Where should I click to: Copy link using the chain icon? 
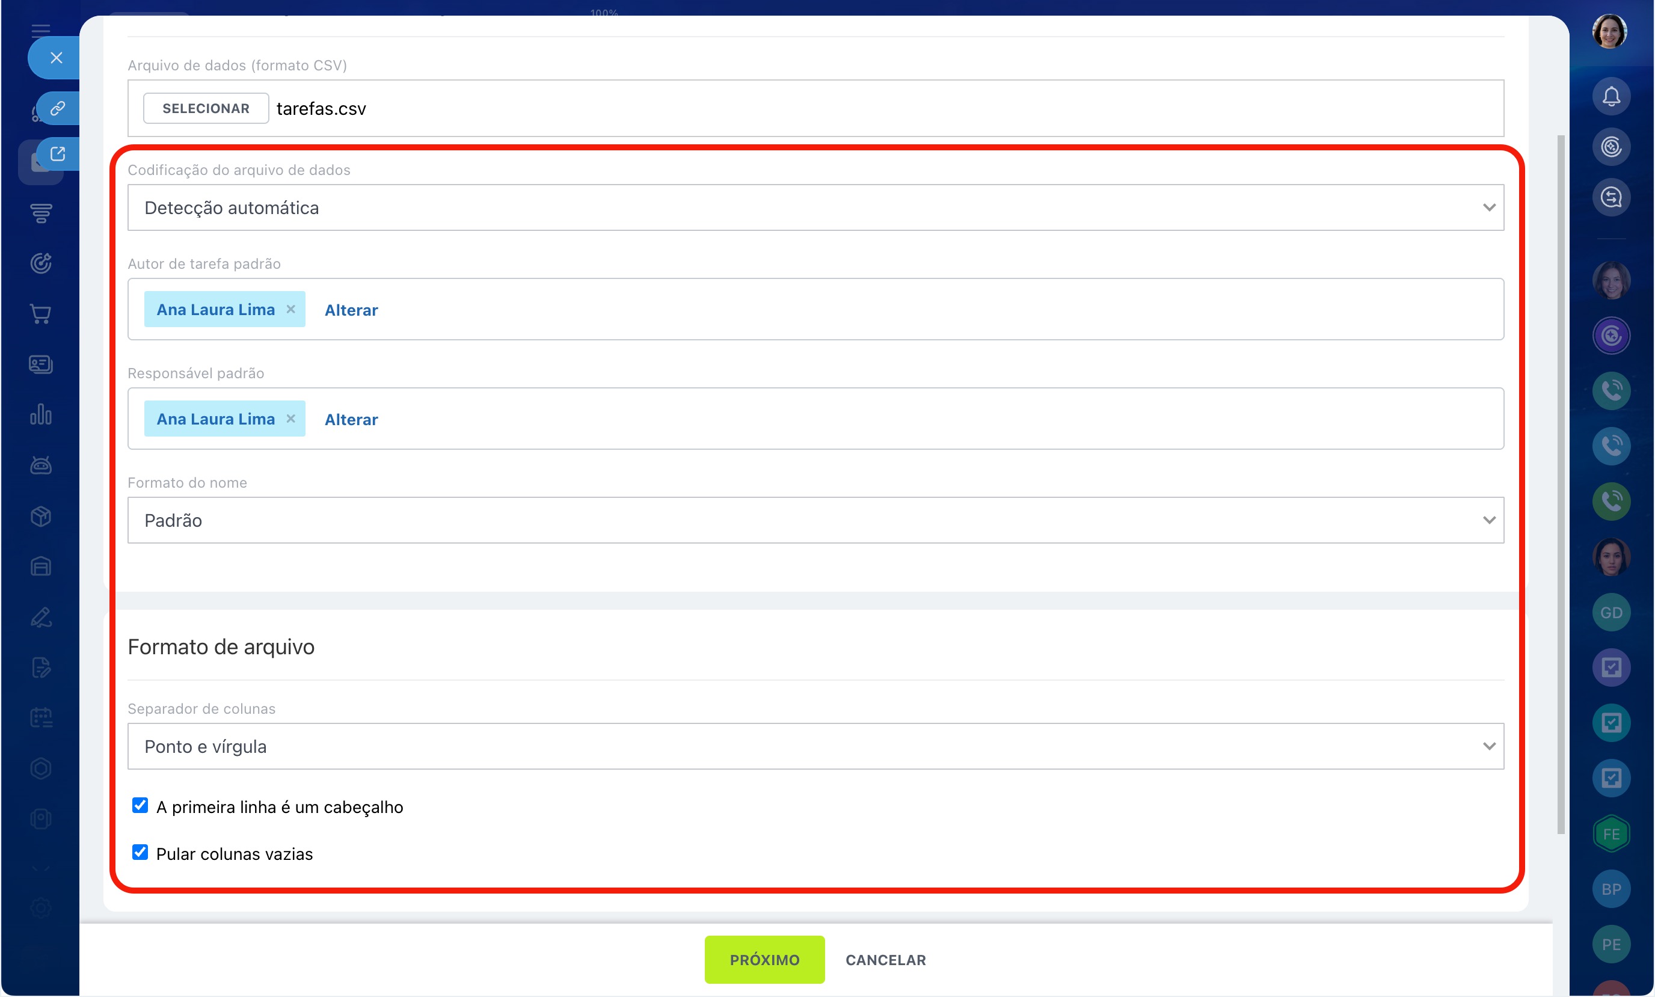pos(58,108)
